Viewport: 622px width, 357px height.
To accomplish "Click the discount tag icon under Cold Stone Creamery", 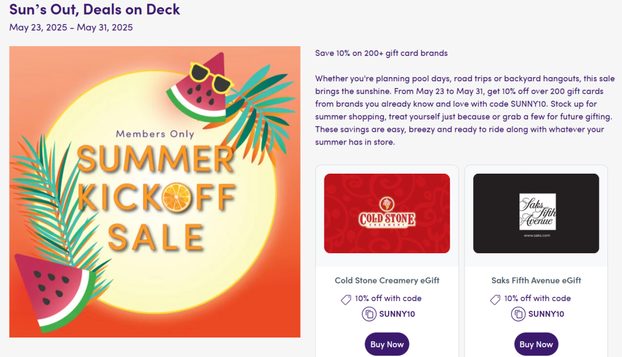I will pyautogui.click(x=346, y=299).
